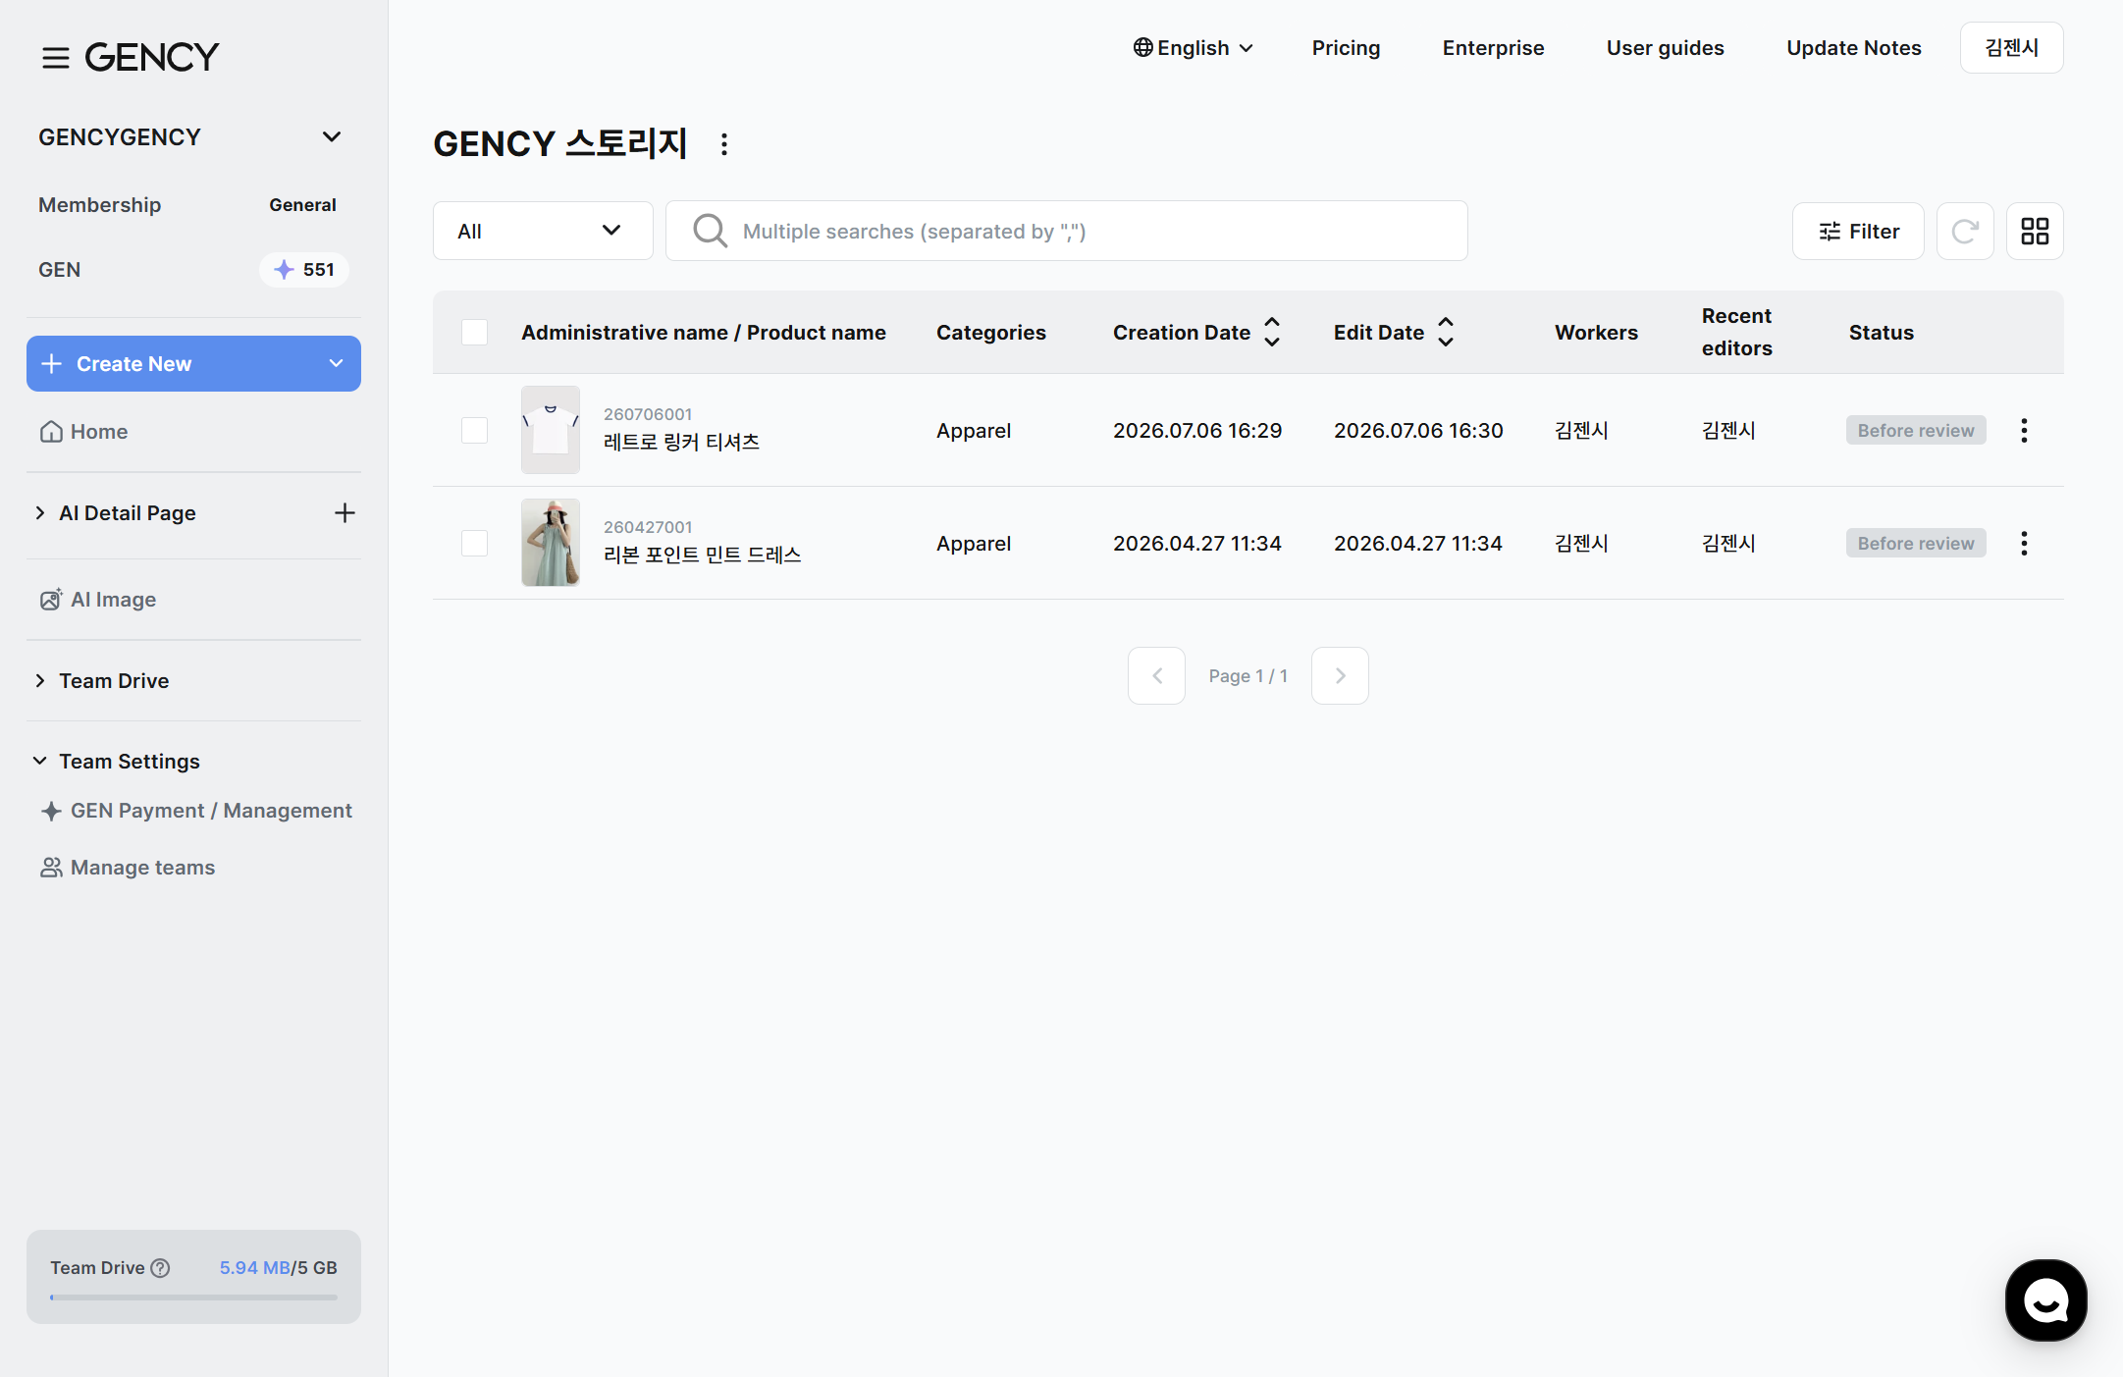Click the 김젠시 account button

(x=2011, y=47)
